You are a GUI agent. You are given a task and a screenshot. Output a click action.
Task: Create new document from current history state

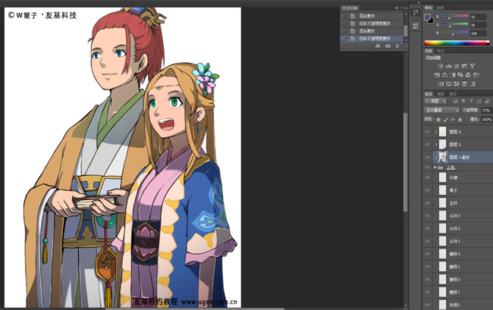point(378,46)
